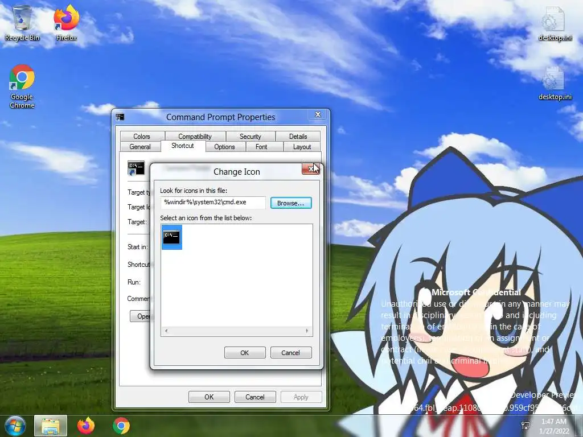Screen dimensions: 583x437
Task: Close the Command Prompt Properties window
Action: [318, 114]
